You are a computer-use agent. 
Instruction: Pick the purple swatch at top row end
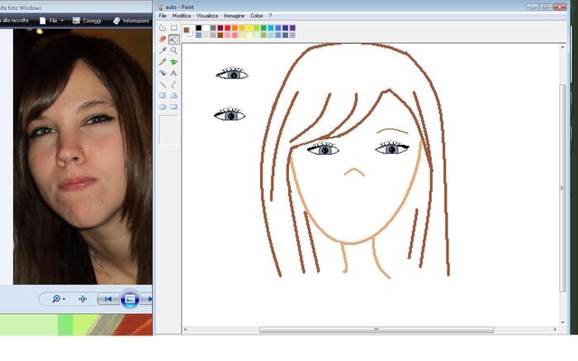tap(292, 28)
